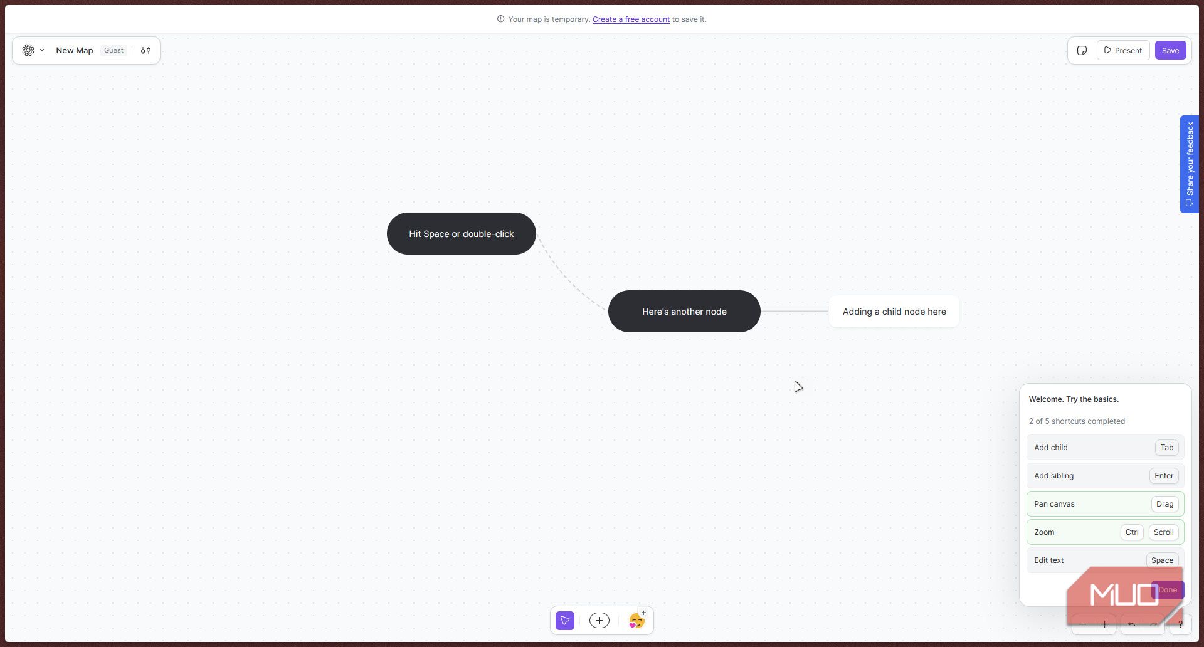1204x647 pixels.
Task: Click the Add sibling shortcut row
Action: [1105, 476]
